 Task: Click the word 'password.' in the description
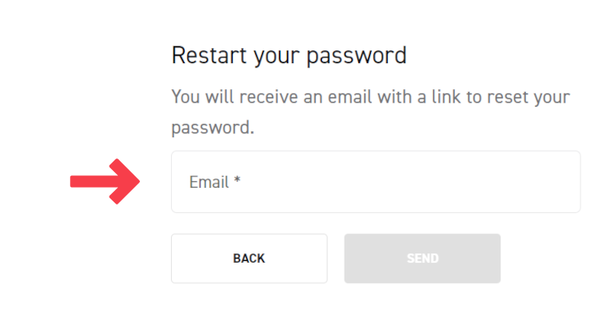tap(212, 128)
